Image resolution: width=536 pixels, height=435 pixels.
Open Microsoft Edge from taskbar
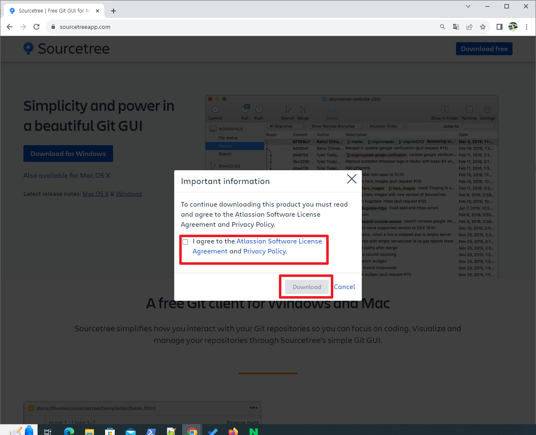[x=69, y=431]
